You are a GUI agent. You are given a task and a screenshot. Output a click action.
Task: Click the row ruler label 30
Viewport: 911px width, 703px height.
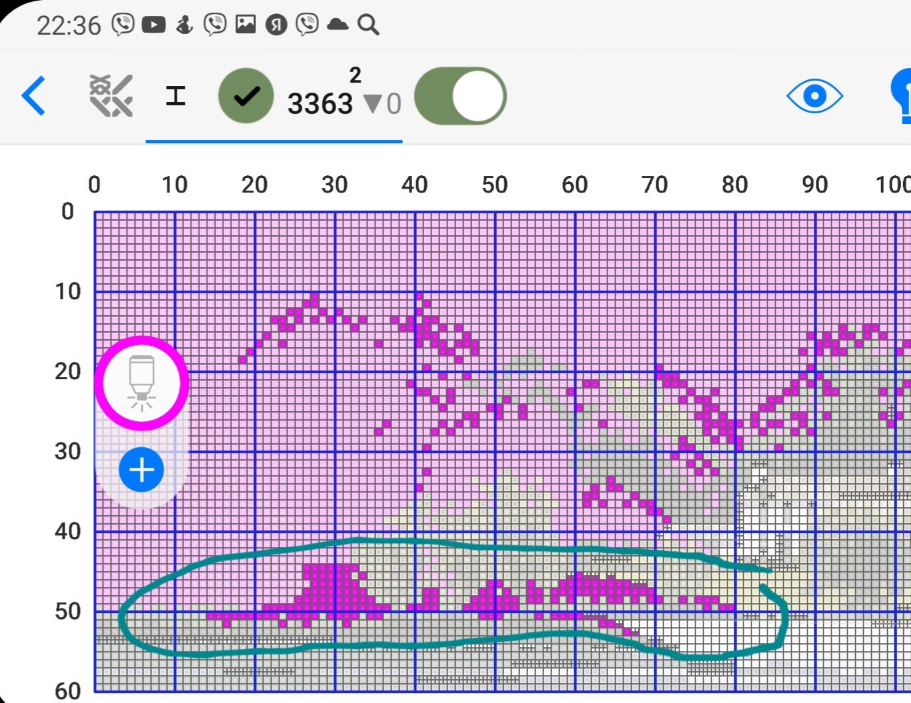point(67,451)
